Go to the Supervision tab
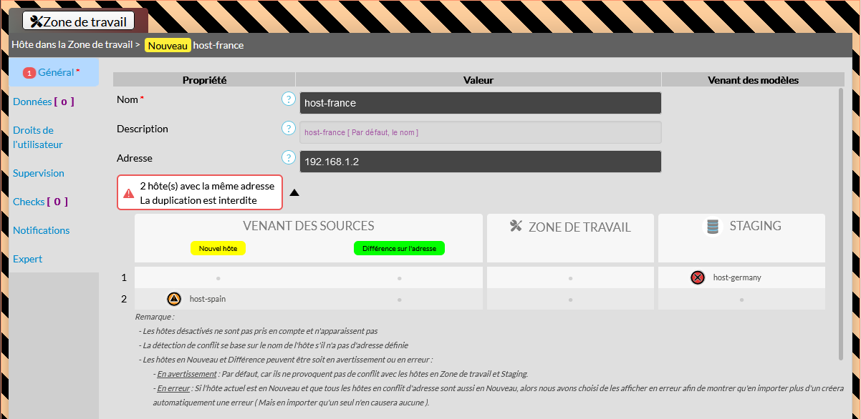Image resolution: width=861 pixels, height=419 pixels. (x=39, y=173)
